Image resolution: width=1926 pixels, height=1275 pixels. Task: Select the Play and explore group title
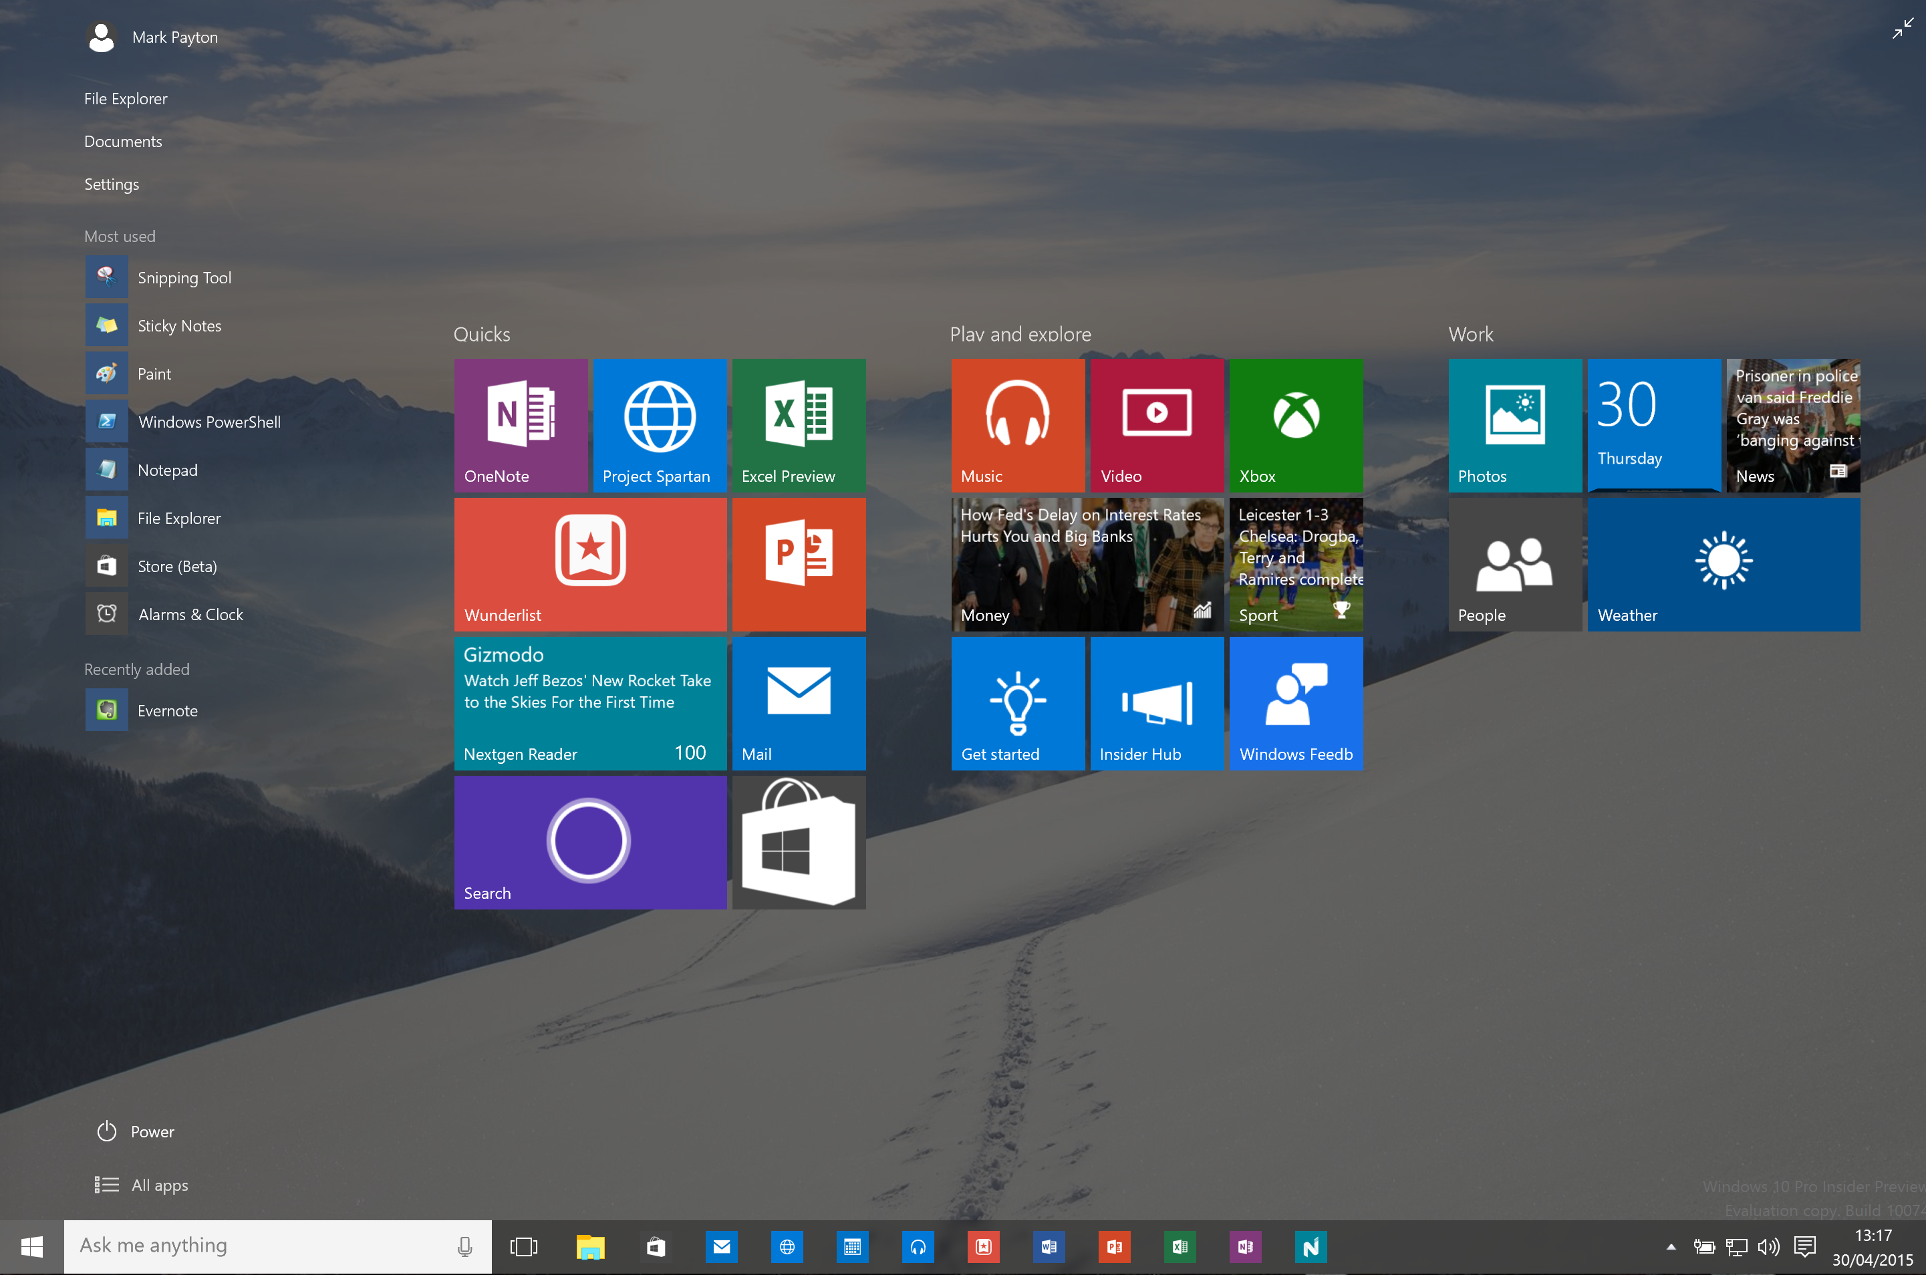(x=1020, y=334)
